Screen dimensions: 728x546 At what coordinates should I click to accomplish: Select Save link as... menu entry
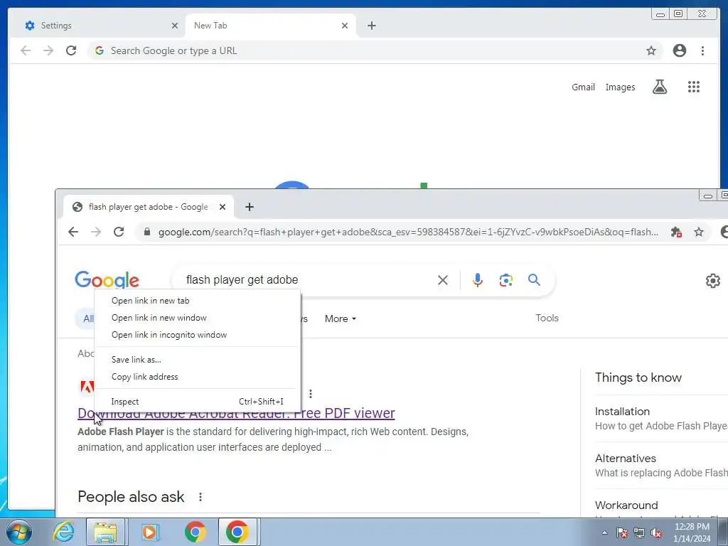pyautogui.click(x=198, y=359)
